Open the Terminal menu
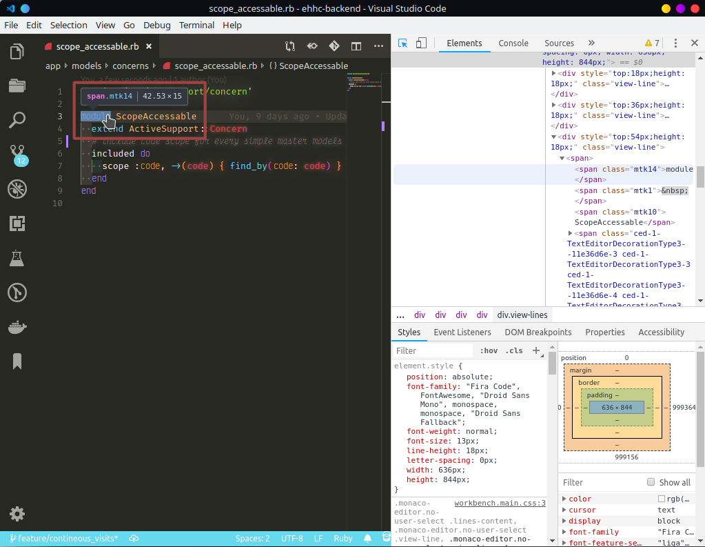Image resolution: width=705 pixels, height=547 pixels. 196,25
